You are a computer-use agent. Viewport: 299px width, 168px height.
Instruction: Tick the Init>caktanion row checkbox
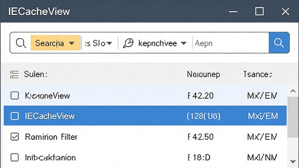pos(15,157)
